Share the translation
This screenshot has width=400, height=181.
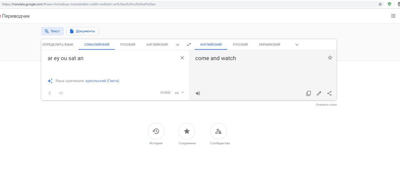point(329,93)
